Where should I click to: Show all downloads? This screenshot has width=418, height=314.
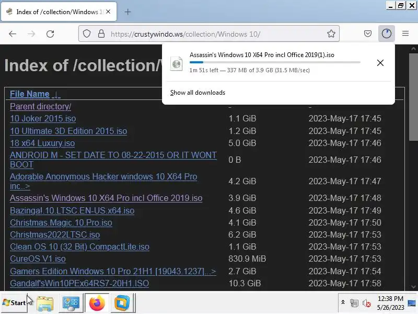click(198, 93)
